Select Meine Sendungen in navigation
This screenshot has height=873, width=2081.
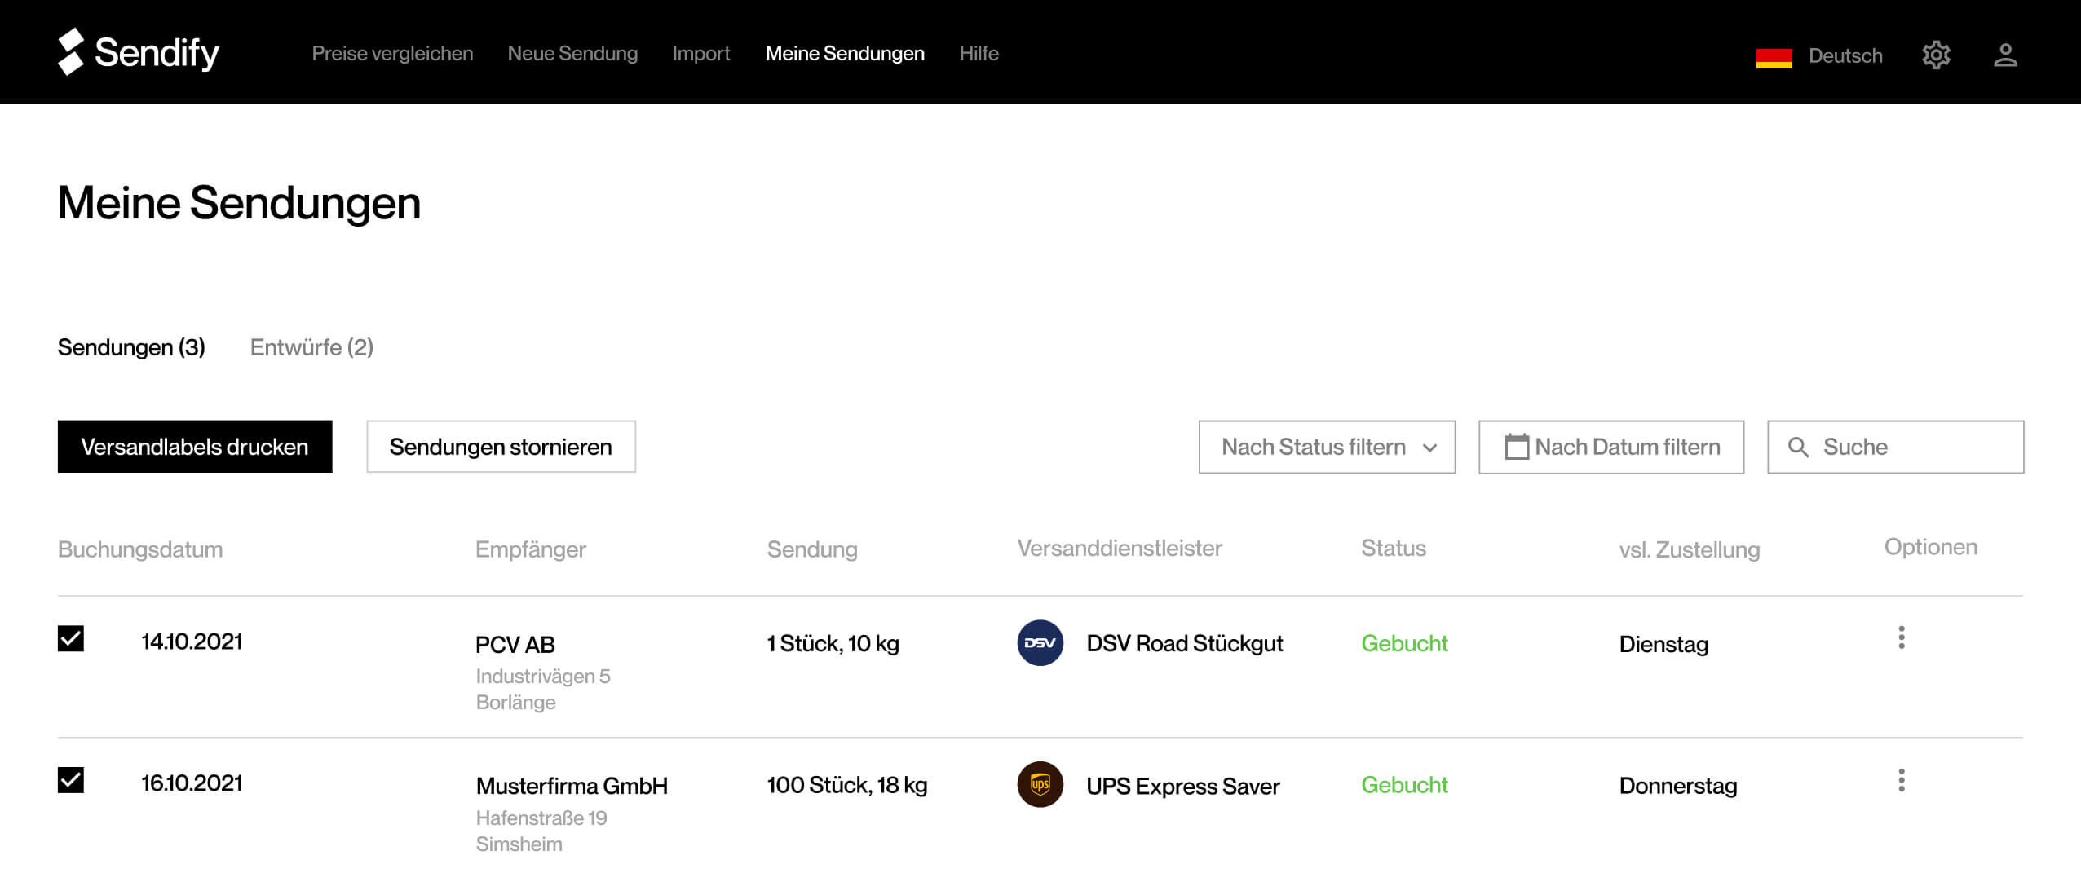[x=845, y=54]
